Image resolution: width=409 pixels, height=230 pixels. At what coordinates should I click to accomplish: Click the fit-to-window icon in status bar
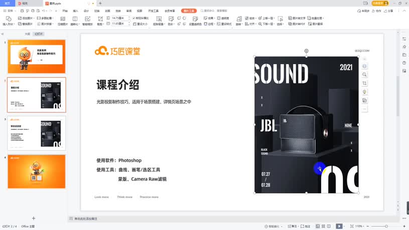click(352, 226)
